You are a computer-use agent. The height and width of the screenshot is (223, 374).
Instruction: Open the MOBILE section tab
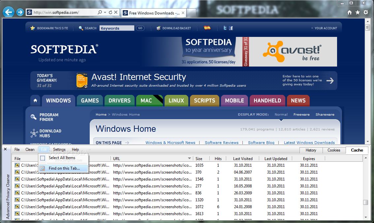234,100
